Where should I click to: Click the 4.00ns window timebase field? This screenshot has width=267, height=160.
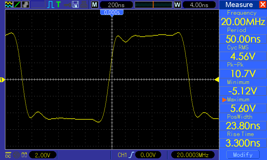click(199, 5)
